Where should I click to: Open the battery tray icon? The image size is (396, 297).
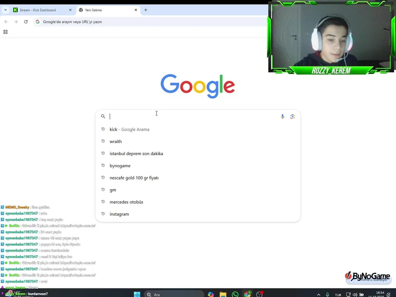pyautogui.click(x=362, y=295)
